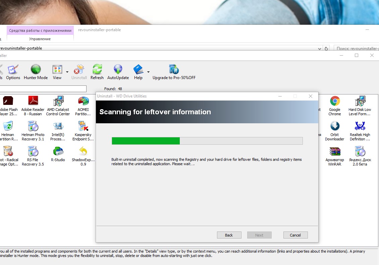Select AOMEI Partition program icon

coord(83,106)
